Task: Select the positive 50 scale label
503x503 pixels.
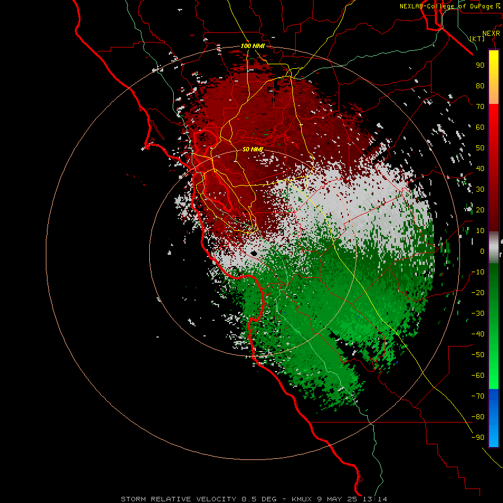Action: point(480,148)
